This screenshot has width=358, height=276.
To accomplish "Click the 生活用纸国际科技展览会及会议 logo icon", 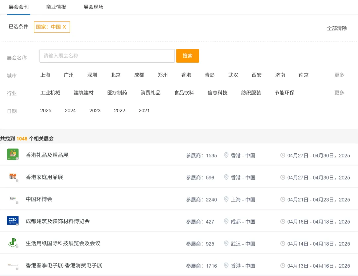I will [13, 243].
